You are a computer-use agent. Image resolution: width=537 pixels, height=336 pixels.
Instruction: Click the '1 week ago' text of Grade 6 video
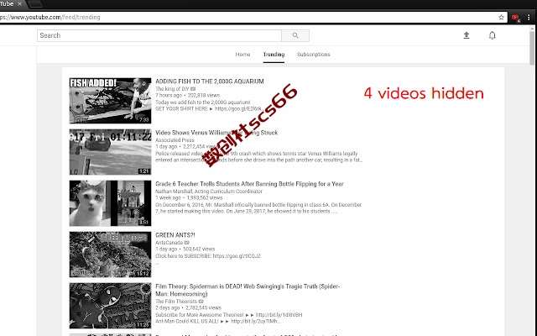click(x=168, y=198)
